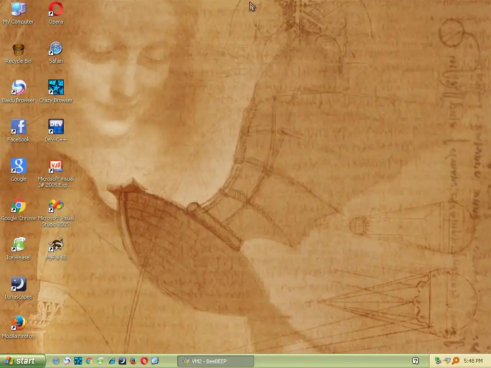Screen dimensions: 491x368
Task: Launch Google Chrome from Quick Launch
Action: 89,361
